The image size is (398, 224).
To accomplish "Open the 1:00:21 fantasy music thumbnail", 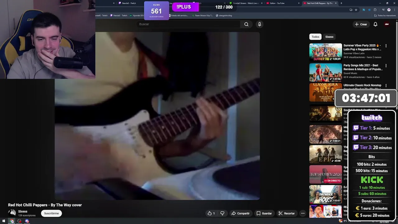I will pos(326,134).
